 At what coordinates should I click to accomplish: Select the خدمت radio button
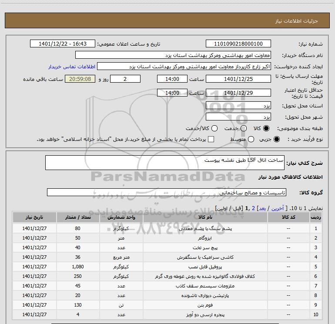click(244, 128)
